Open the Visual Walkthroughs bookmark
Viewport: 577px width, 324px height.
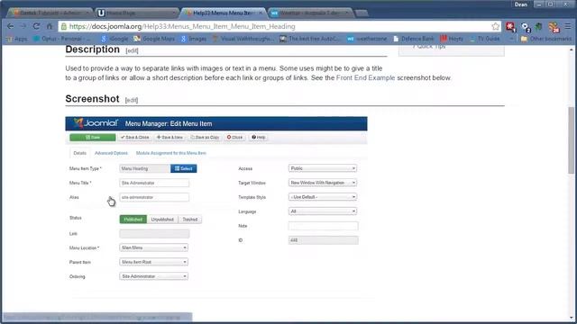[x=243, y=39]
